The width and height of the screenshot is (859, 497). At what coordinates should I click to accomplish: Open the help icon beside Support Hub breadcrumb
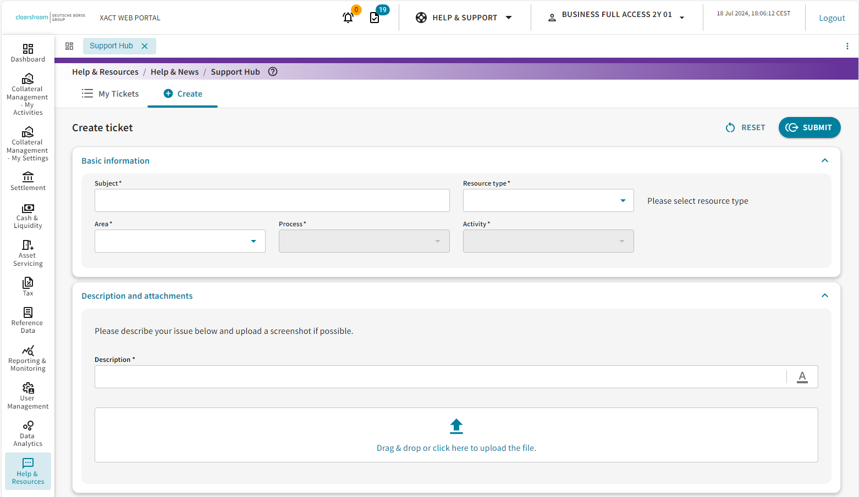click(x=272, y=71)
